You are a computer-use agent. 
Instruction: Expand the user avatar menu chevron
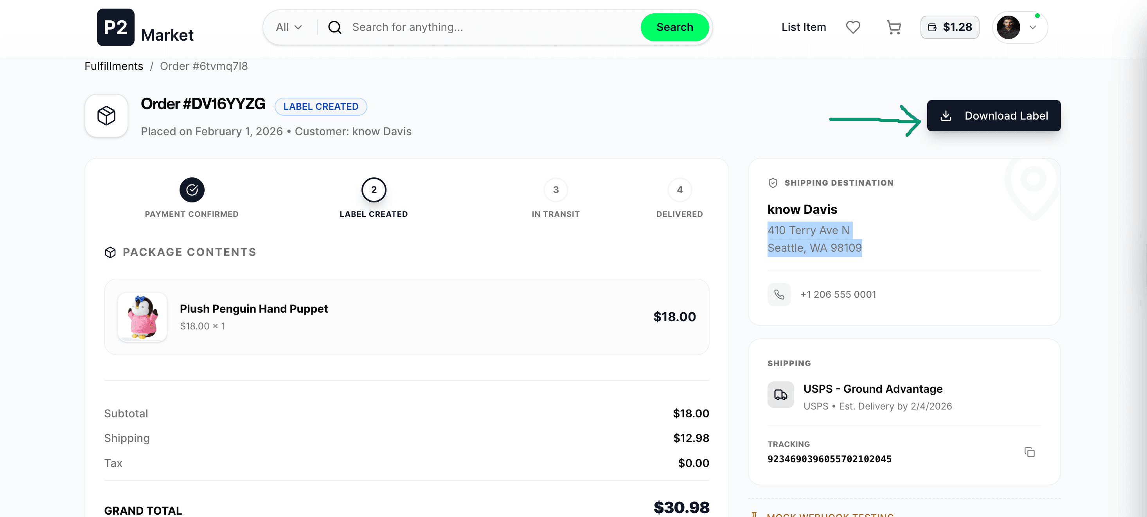coord(1032,27)
